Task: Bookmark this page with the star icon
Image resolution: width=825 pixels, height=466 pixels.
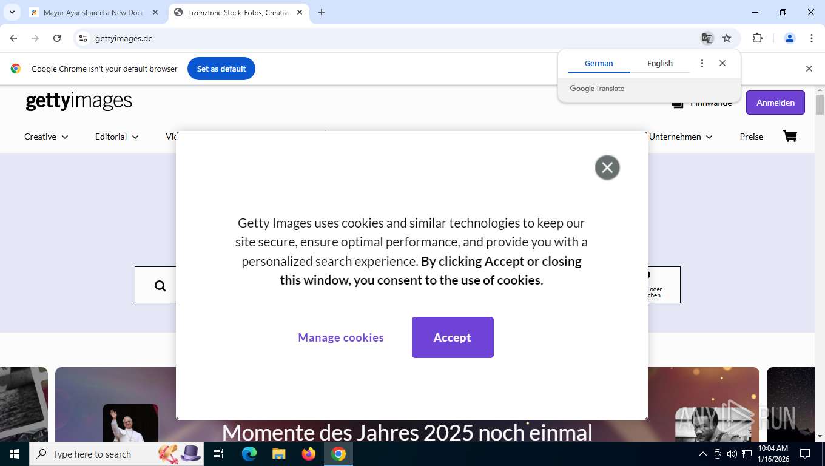Action: tap(727, 38)
